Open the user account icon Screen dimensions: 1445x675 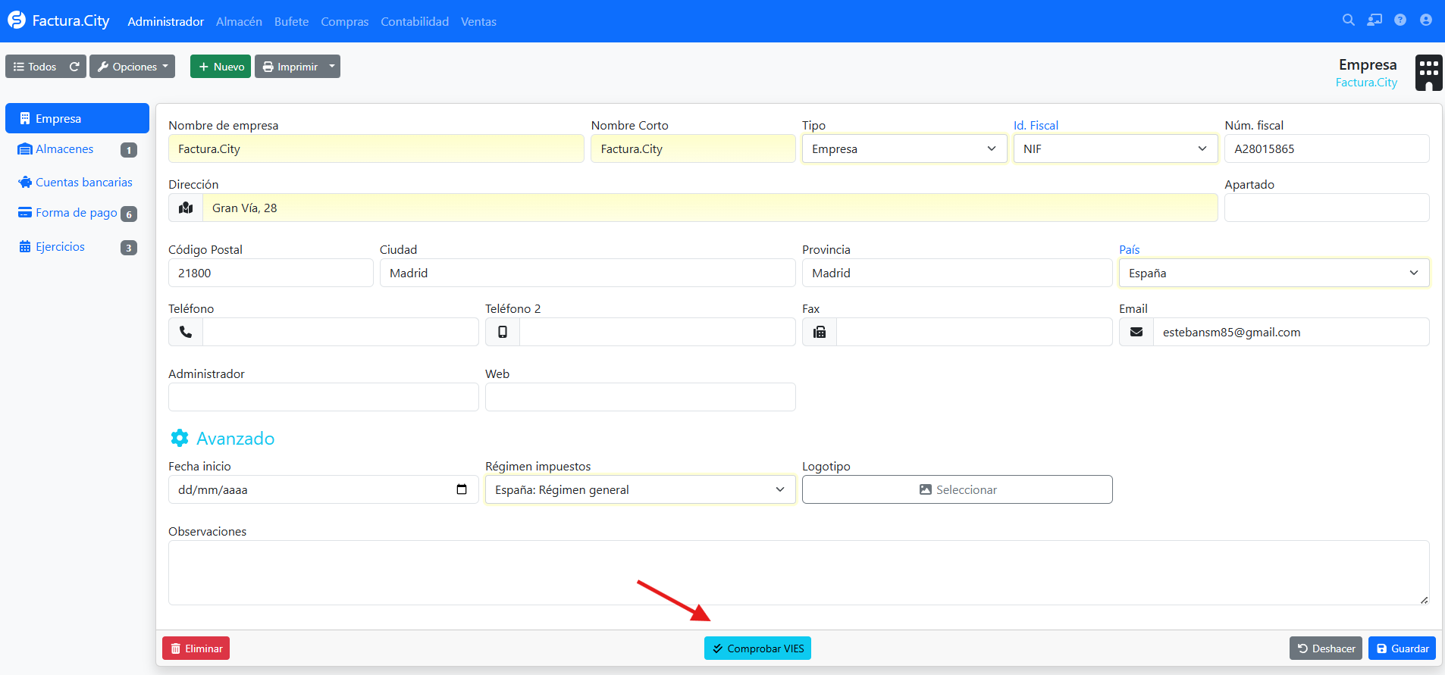pos(1426,20)
